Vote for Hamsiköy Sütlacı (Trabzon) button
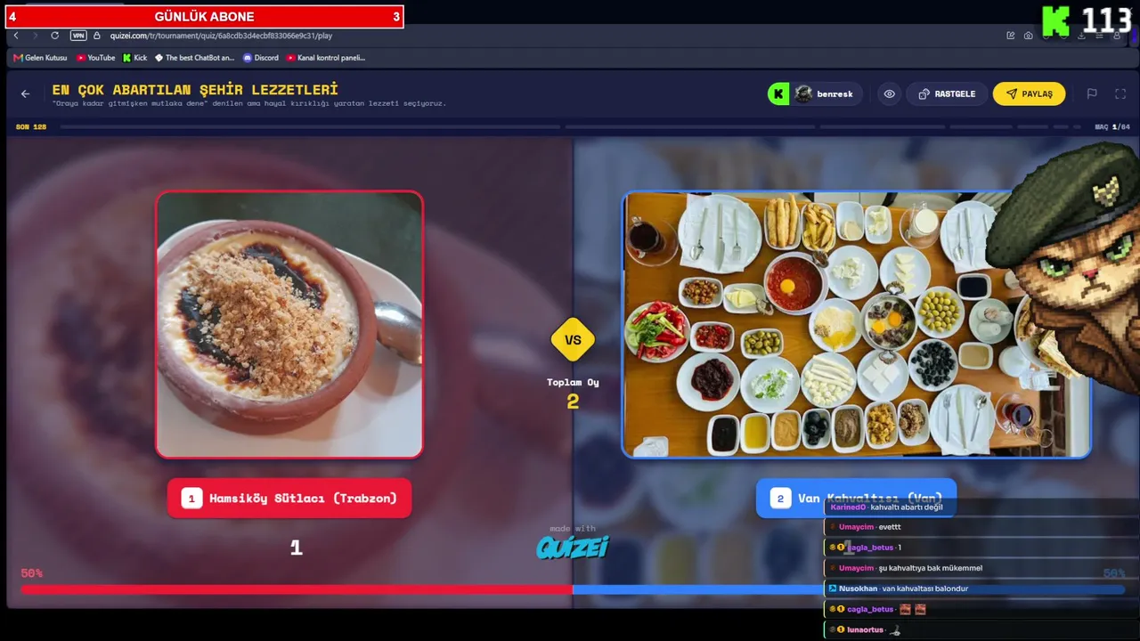 (289, 499)
